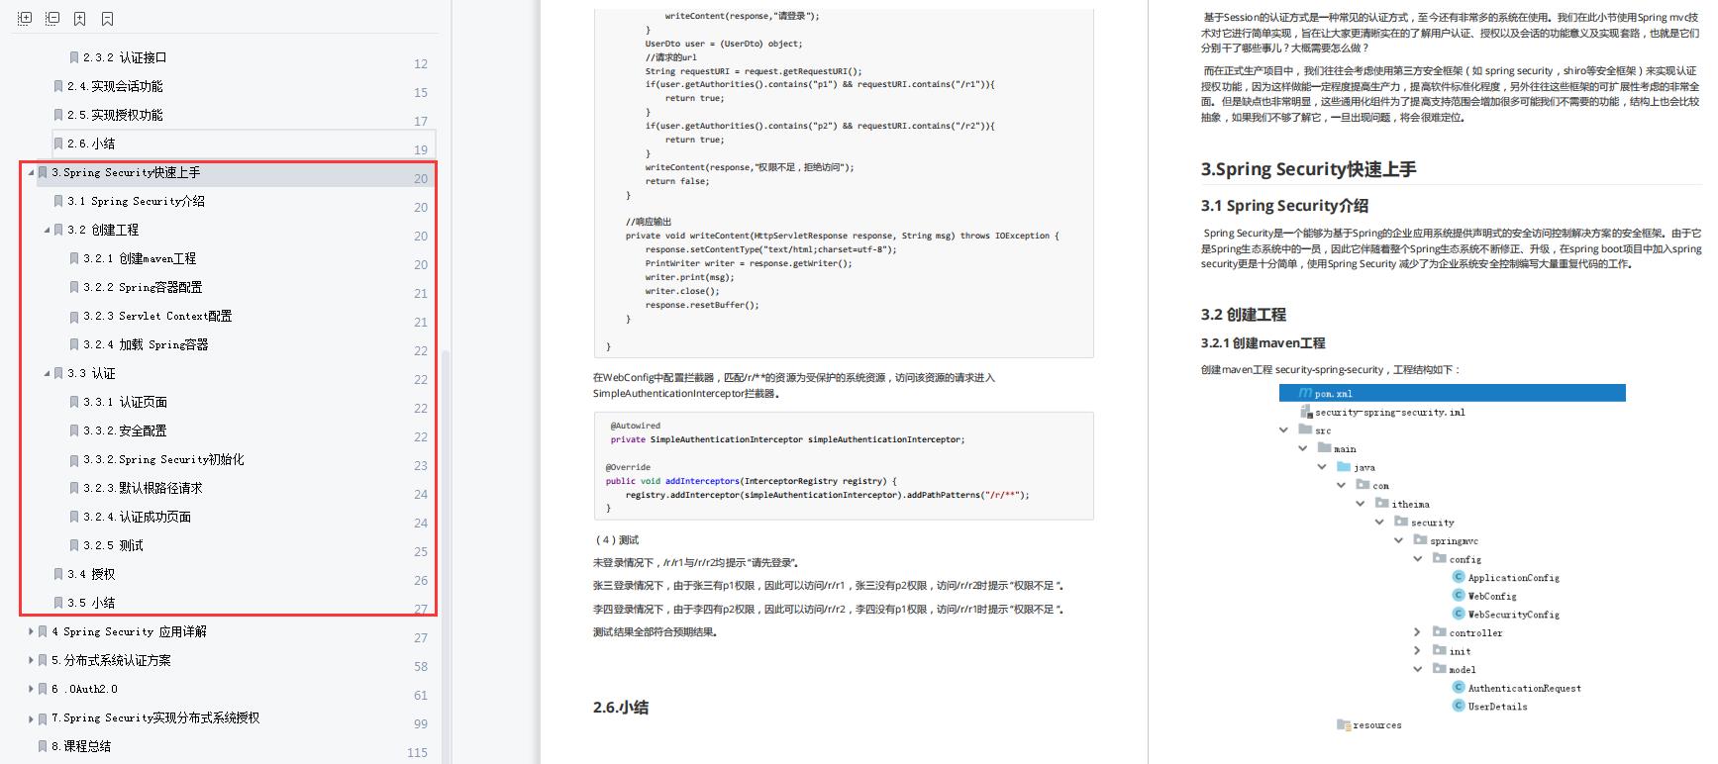The width and height of the screenshot is (1718, 764).
Task: Add a new bookmark using the bookmark-plus icon
Action: [80, 19]
